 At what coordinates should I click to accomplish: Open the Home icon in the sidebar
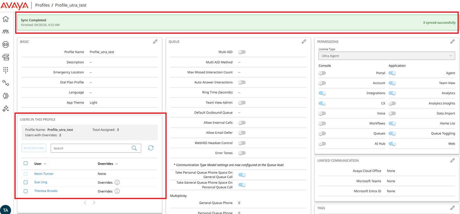pyautogui.click(x=6, y=19)
